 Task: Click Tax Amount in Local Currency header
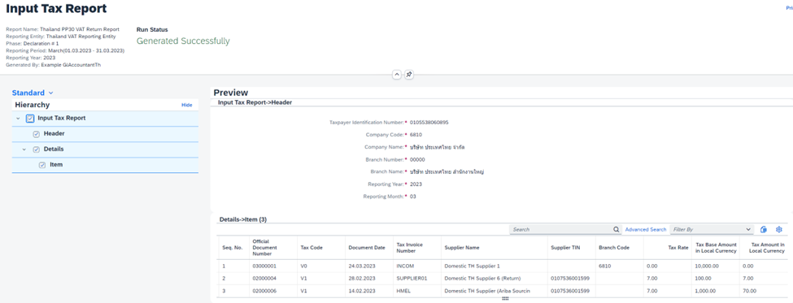[x=764, y=248]
